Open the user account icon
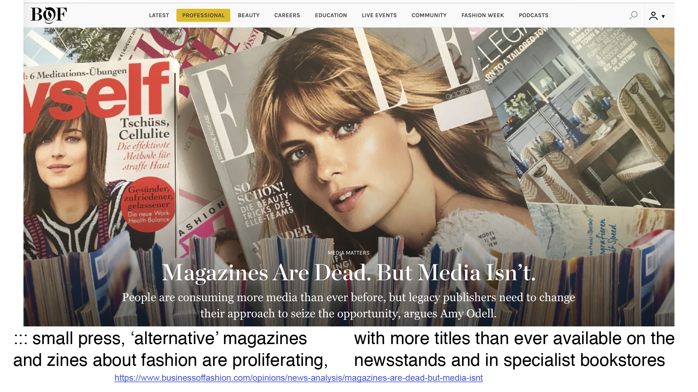This screenshot has height=392, width=698. (x=653, y=16)
